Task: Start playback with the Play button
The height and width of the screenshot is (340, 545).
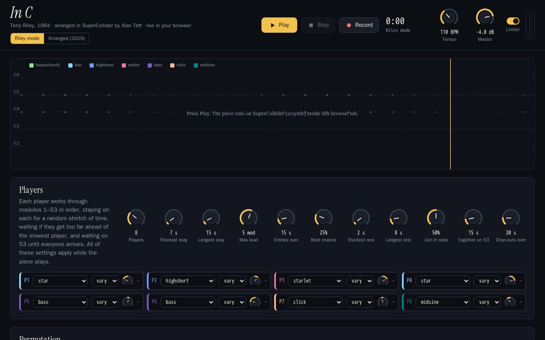Action: (279, 25)
